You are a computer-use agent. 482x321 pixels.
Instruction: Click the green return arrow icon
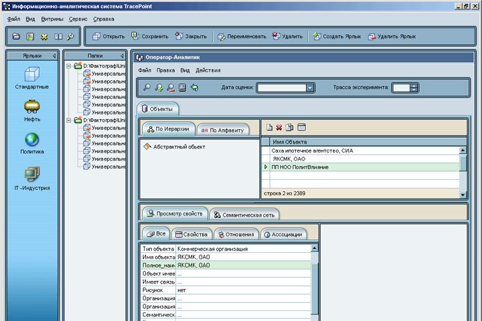(194, 88)
